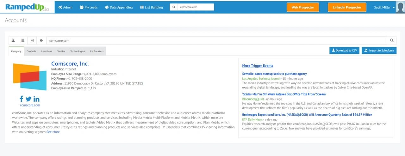405x156 pixels.
Task: Click the Facebook icon under the Comscore logo
Action: click(x=22, y=99)
